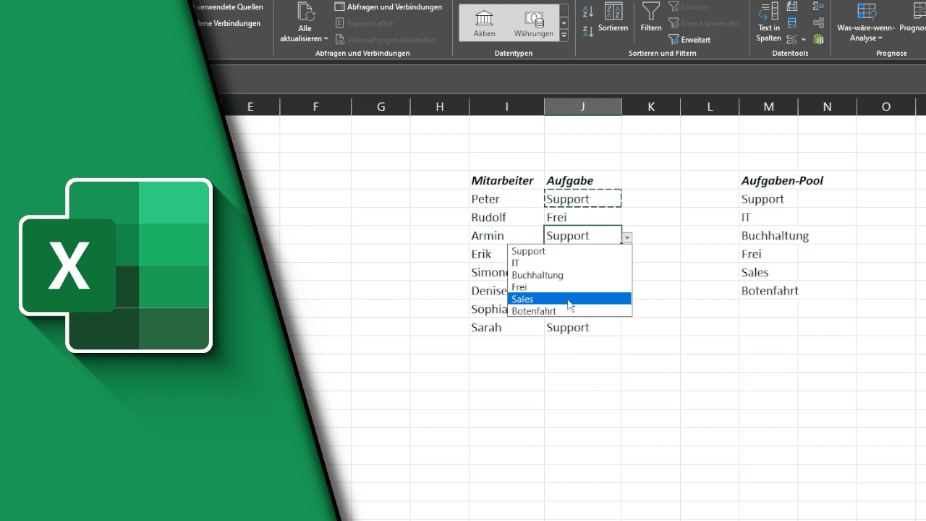Image resolution: width=926 pixels, height=521 pixels.
Task: Open Abfragen und Verbindungen pane
Action: [388, 7]
